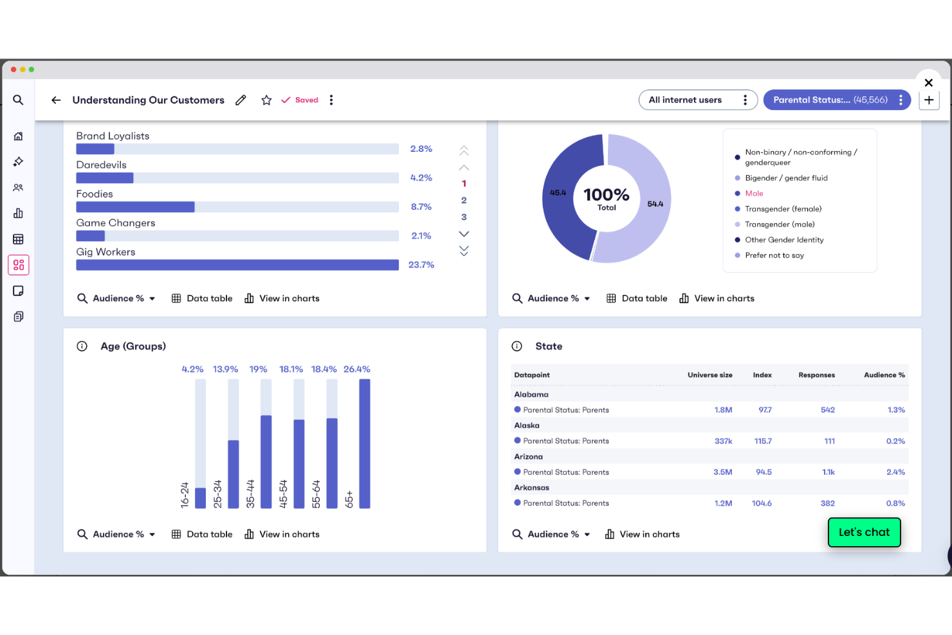952x635 pixels.
Task: Close the panel with X icon
Action: pyautogui.click(x=928, y=82)
